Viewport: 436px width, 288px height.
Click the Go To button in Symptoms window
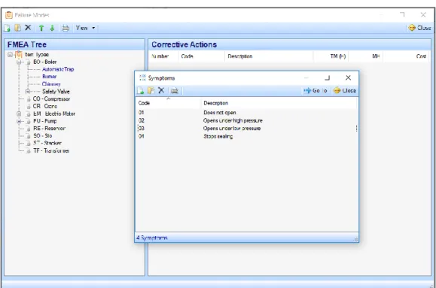tap(316, 90)
